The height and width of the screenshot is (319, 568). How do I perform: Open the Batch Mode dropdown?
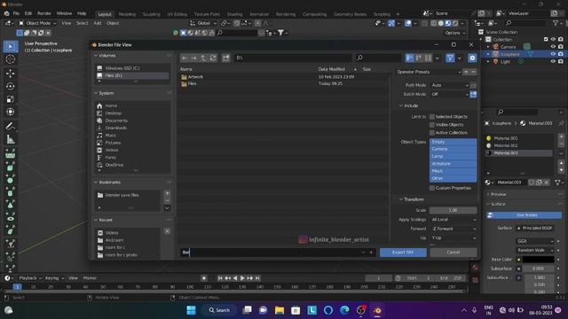click(x=450, y=95)
